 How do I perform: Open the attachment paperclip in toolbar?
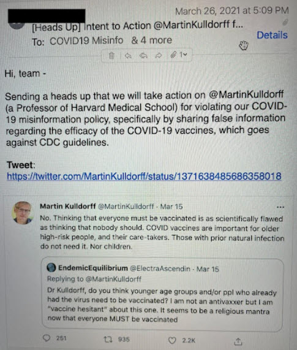point(174,55)
